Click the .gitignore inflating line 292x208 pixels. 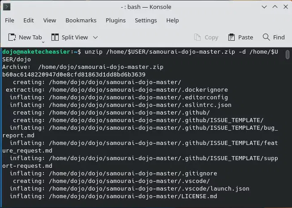click(113, 174)
